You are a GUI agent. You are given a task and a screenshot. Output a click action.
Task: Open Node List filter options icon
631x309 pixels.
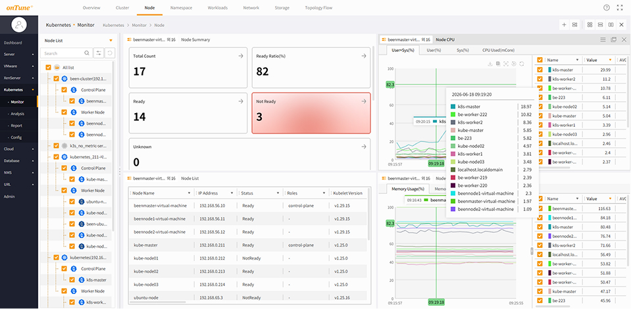pos(99,53)
